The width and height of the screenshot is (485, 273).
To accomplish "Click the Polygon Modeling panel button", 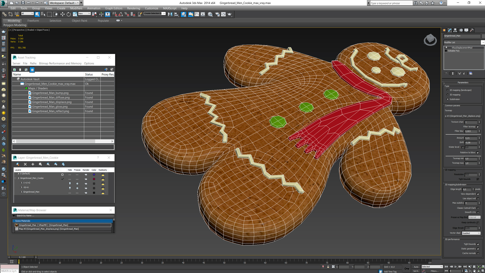I will pos(15,25).
